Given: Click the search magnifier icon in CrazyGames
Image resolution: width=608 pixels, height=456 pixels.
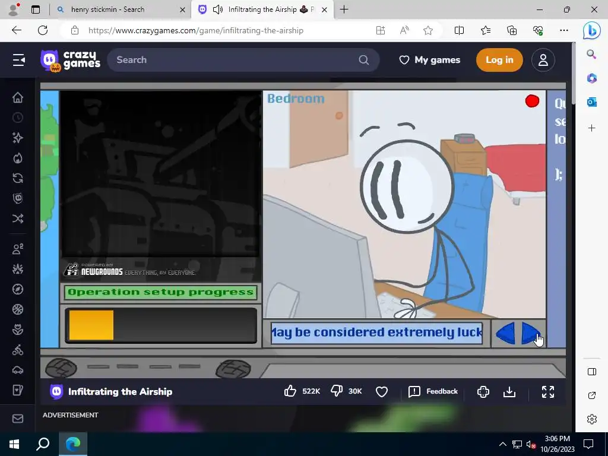Looking at the screenshot, I should pyautogui.click(x=364, y=60).
